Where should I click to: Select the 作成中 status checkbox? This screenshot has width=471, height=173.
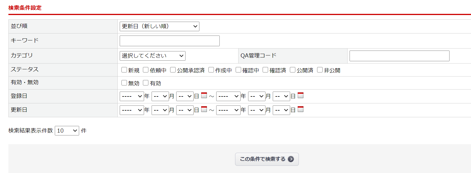pyautogui.click(x=211, y=70)
